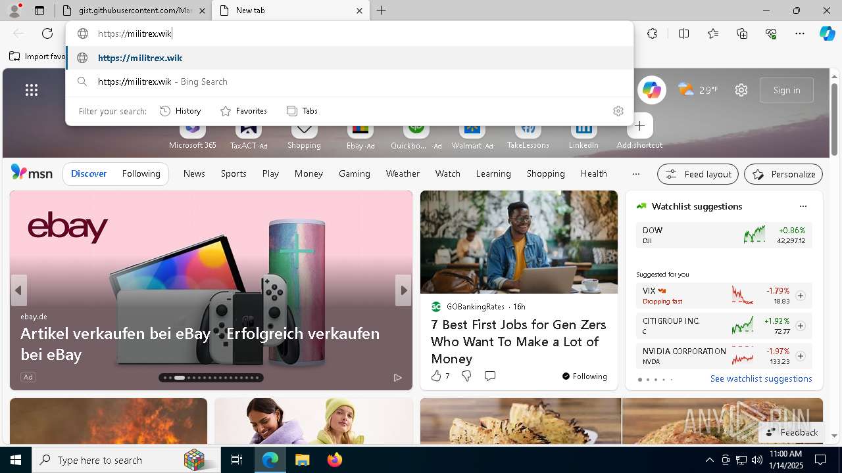Open Task View on taskbar
Image resolution: width=842 pixels, height=473 pixels.
(237, 460)
